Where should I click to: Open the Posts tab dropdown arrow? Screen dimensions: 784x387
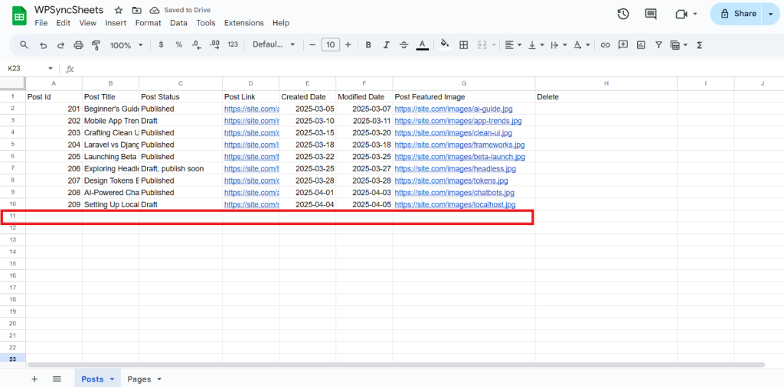tap(112, 379)
